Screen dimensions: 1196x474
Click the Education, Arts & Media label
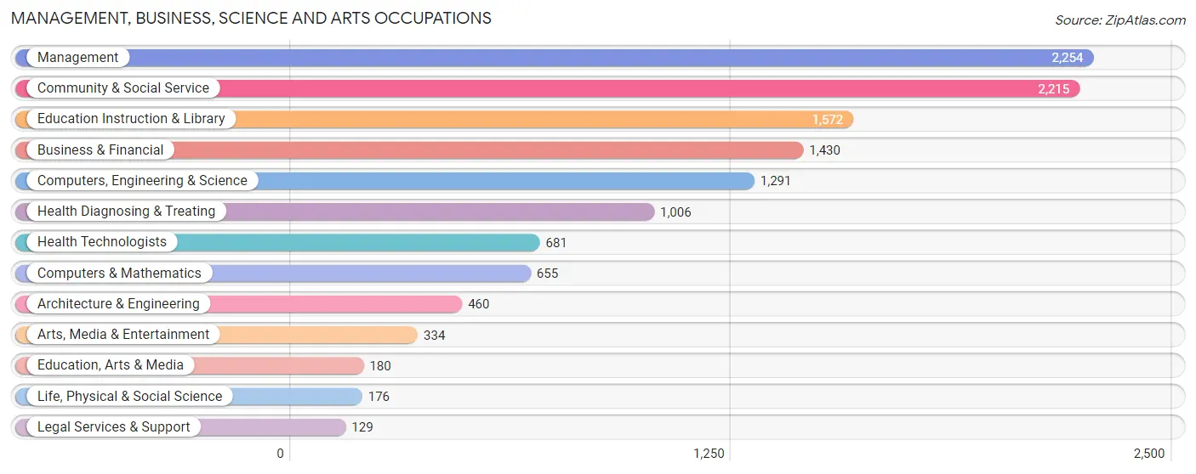(x=111, y=365)
